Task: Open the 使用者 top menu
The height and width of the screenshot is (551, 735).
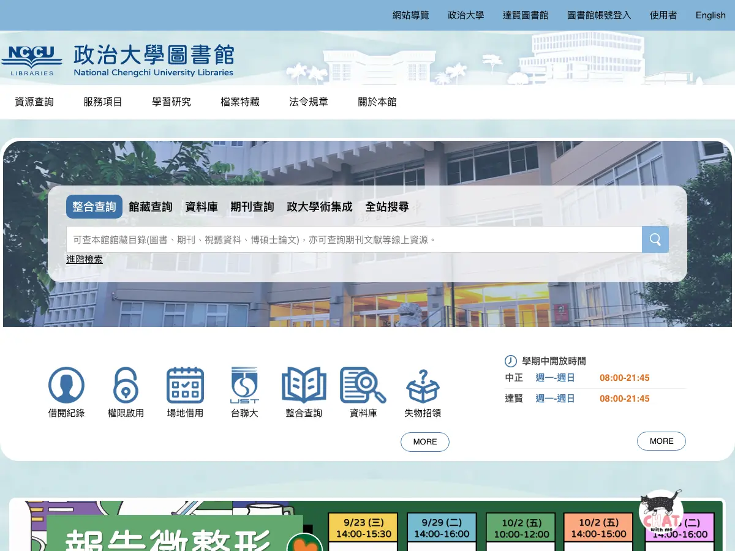Action: coord(663,15)
